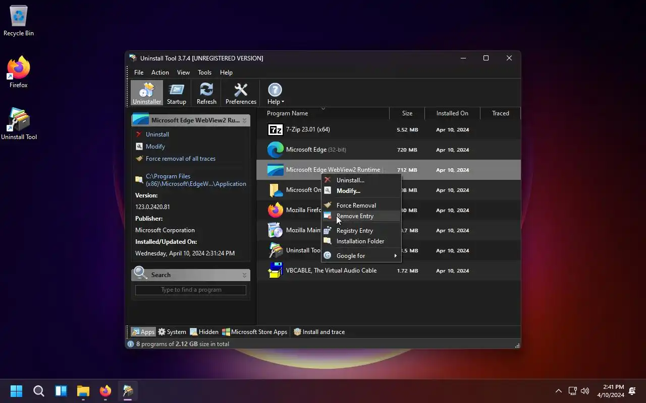The image size is (646, 403).
Task: Click the Force Removal broom icon in context menu
Action: pyautogui.click(x=328, y=205)
